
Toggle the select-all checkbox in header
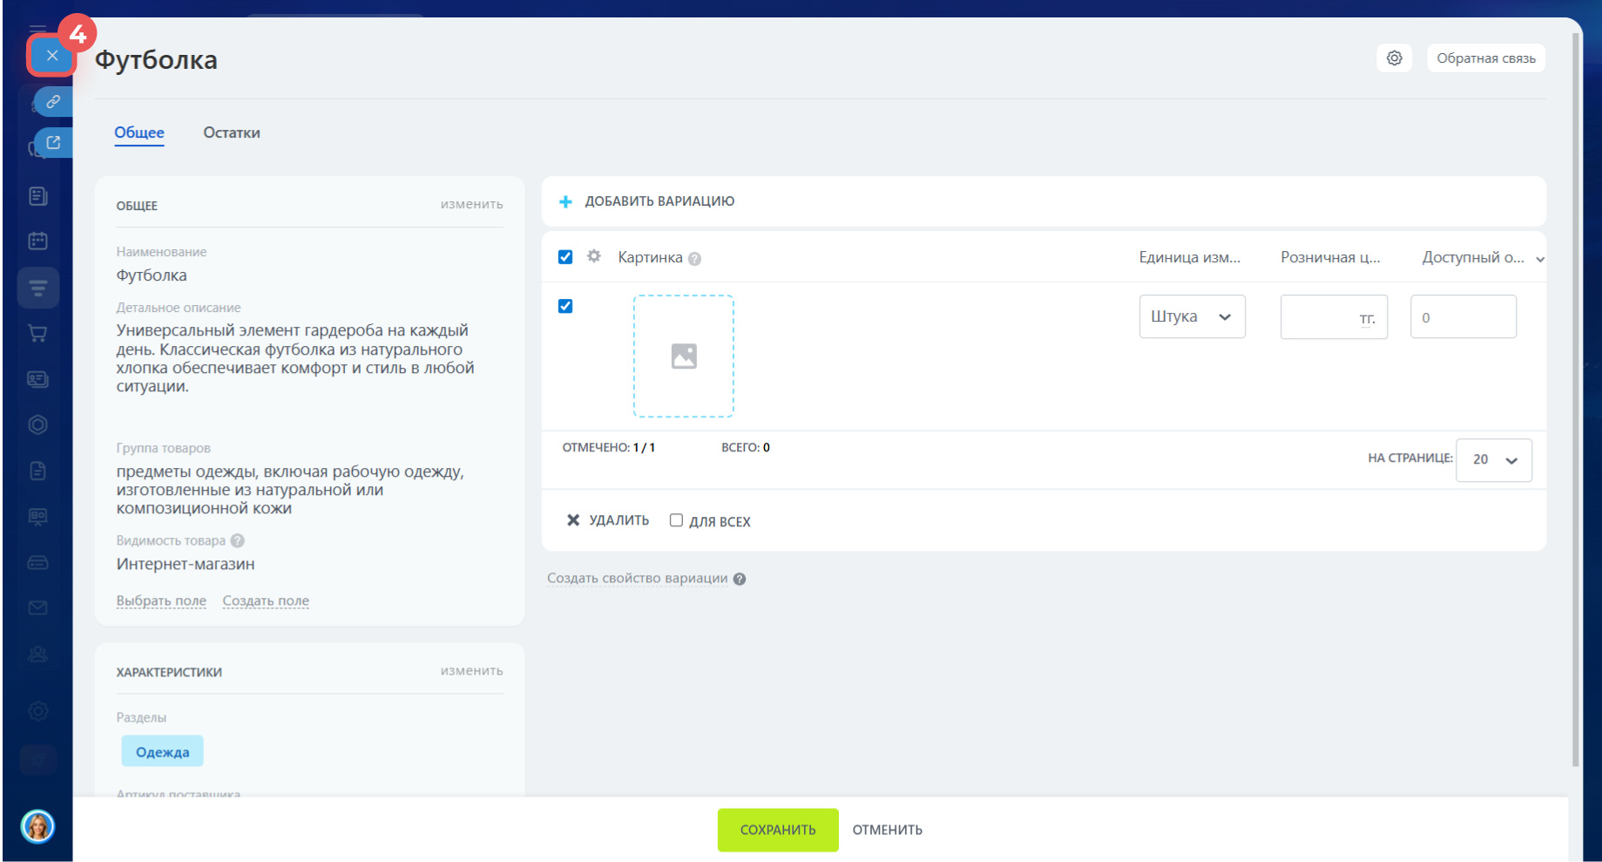click(x=565, y=257)
